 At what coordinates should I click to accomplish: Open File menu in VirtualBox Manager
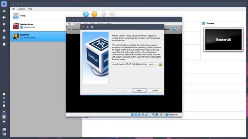point(14,9)
